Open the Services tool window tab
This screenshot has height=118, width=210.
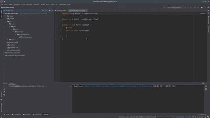pyautogui.click(x=37, y=114)
